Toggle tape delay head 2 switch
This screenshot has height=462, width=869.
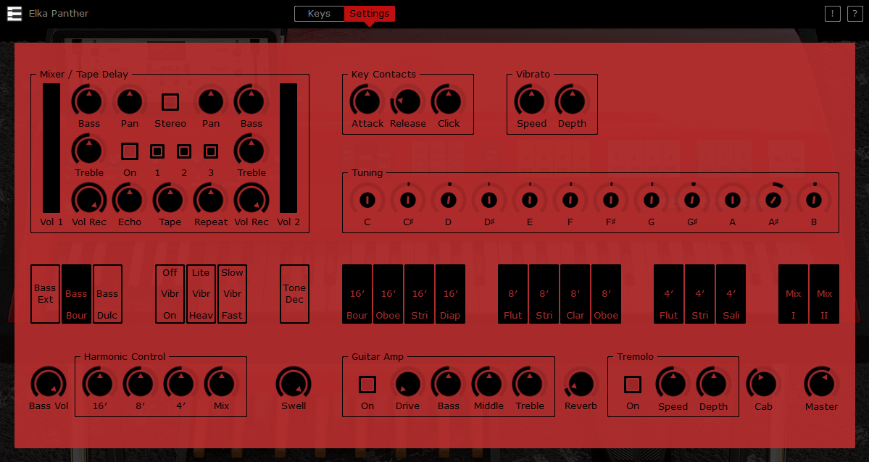coord(184,151)
